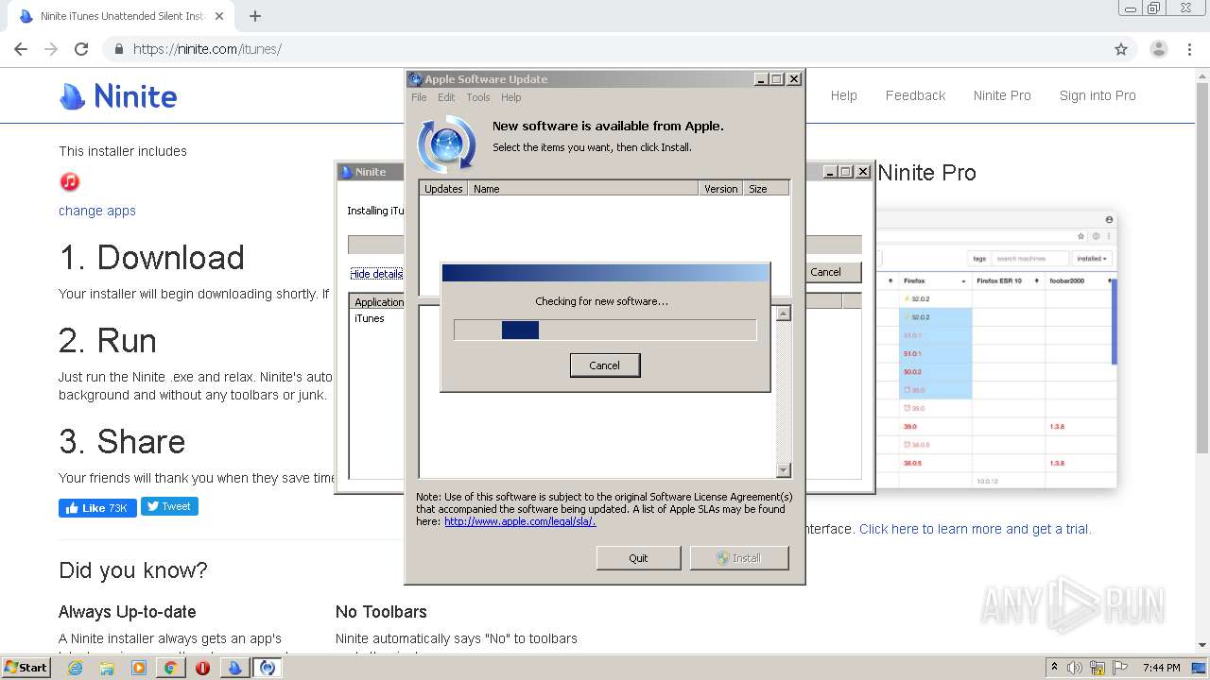
Task: Click Hide details in Ninite window
Action: click(x=376, y=274)
